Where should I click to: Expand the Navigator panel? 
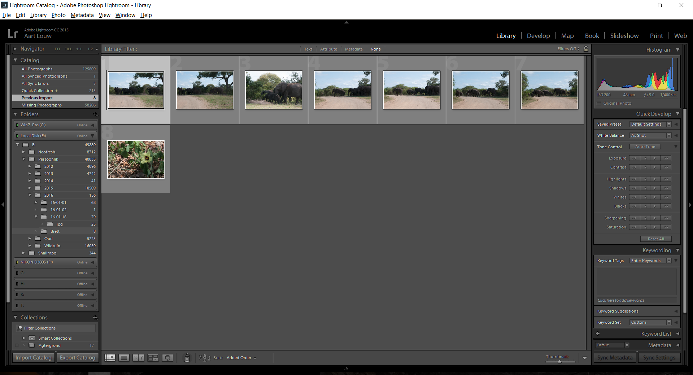[15, 48]
